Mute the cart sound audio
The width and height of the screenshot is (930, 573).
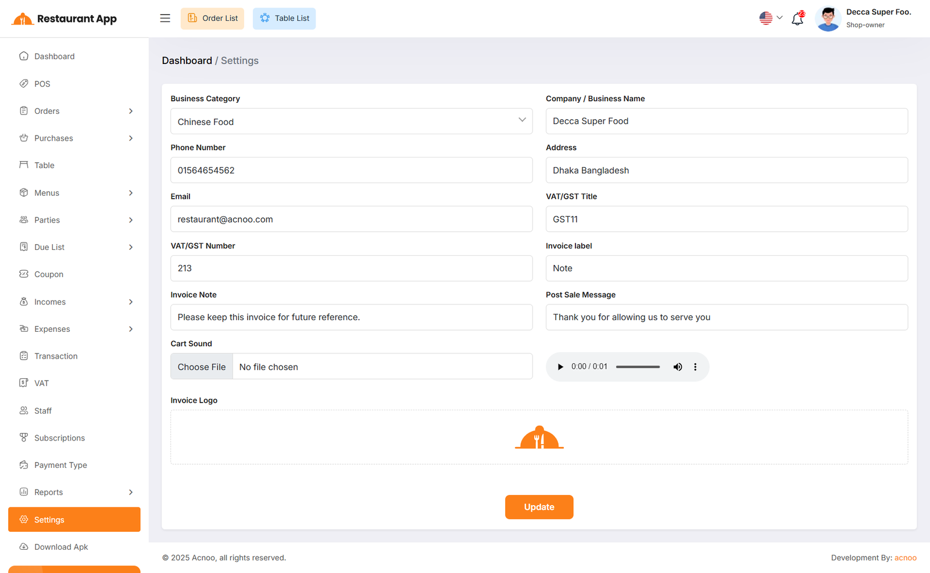(x=678, y=367)
